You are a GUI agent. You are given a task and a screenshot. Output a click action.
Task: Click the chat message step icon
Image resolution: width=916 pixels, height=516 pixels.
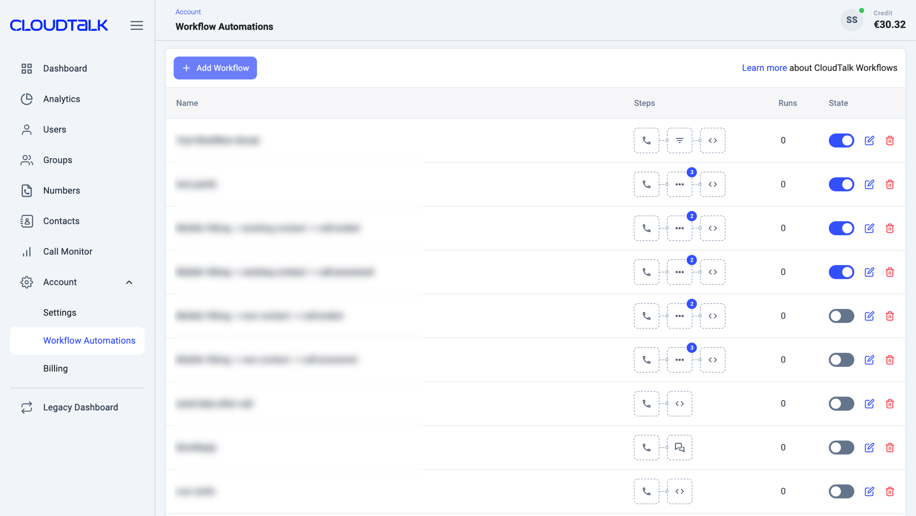(x=679, y=447)
